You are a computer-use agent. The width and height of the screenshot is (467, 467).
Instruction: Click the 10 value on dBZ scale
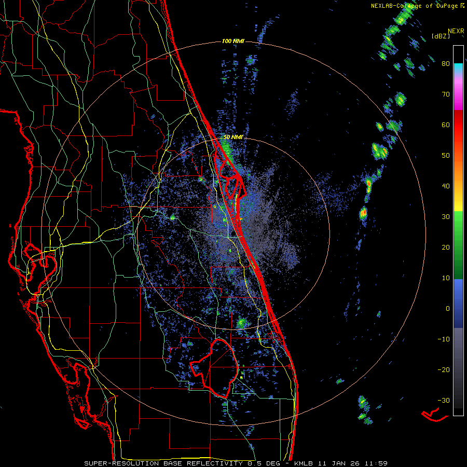coord(446,278)
